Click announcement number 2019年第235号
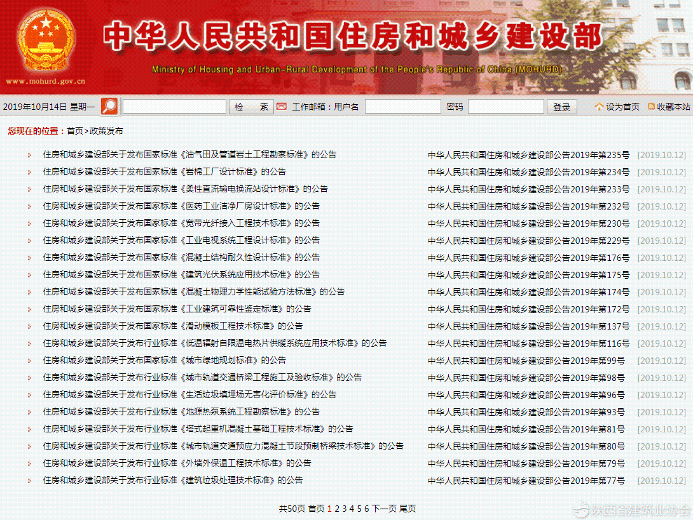 [x=528, y=156]
